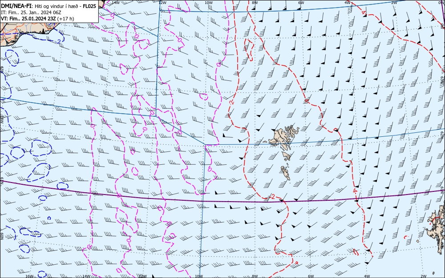
Task: Click the IT issue time line 06Z
Action: coord(31,12)
